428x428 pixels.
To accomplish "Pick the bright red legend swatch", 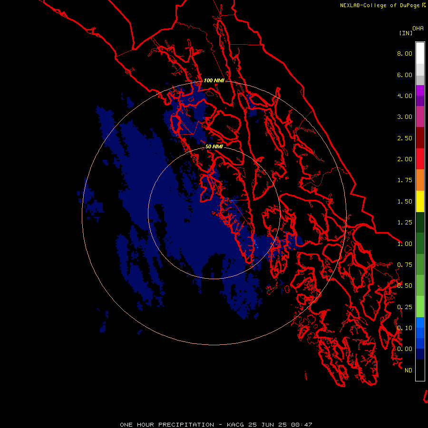I will pyautogui.click(x=420, y=159).
